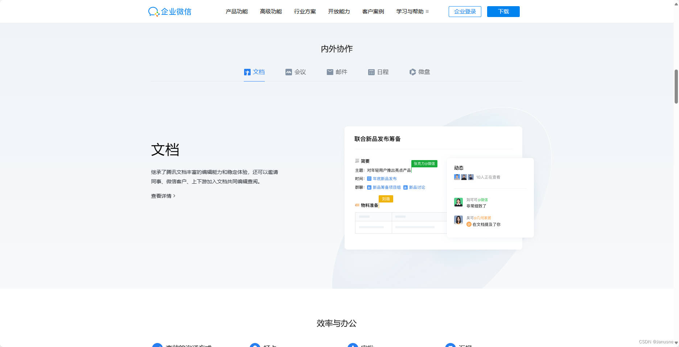Click the group icon before 新品讨论
Image resolution: width=679 pixels, height=347 pixels.
[406, 187]
